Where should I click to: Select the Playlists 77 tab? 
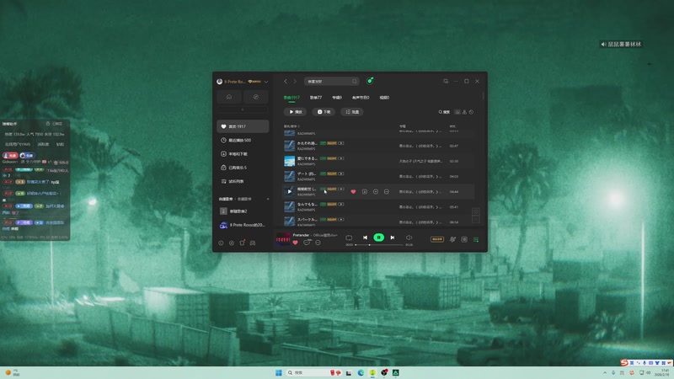pos(316,98)
